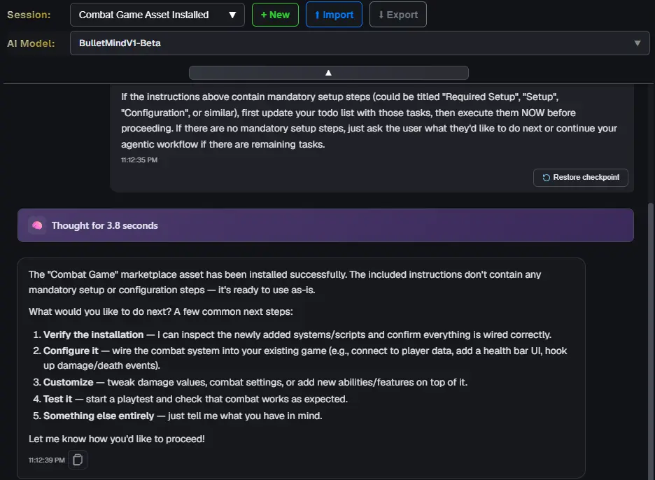Click the 'AI Model:' label
655x480 pixels.
[x=31, y=43]
